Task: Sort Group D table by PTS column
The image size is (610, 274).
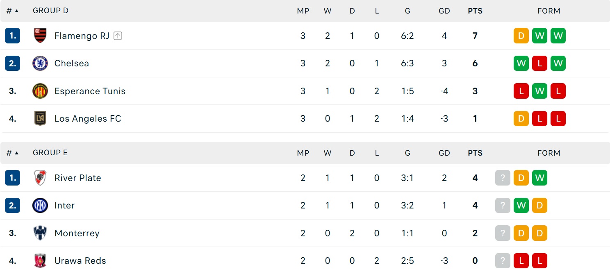Action: (x=475, y=11)
